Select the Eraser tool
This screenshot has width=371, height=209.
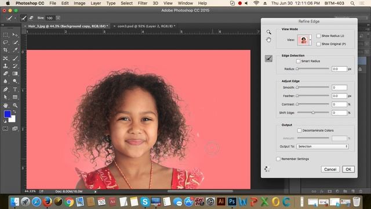tap(5, 74)
